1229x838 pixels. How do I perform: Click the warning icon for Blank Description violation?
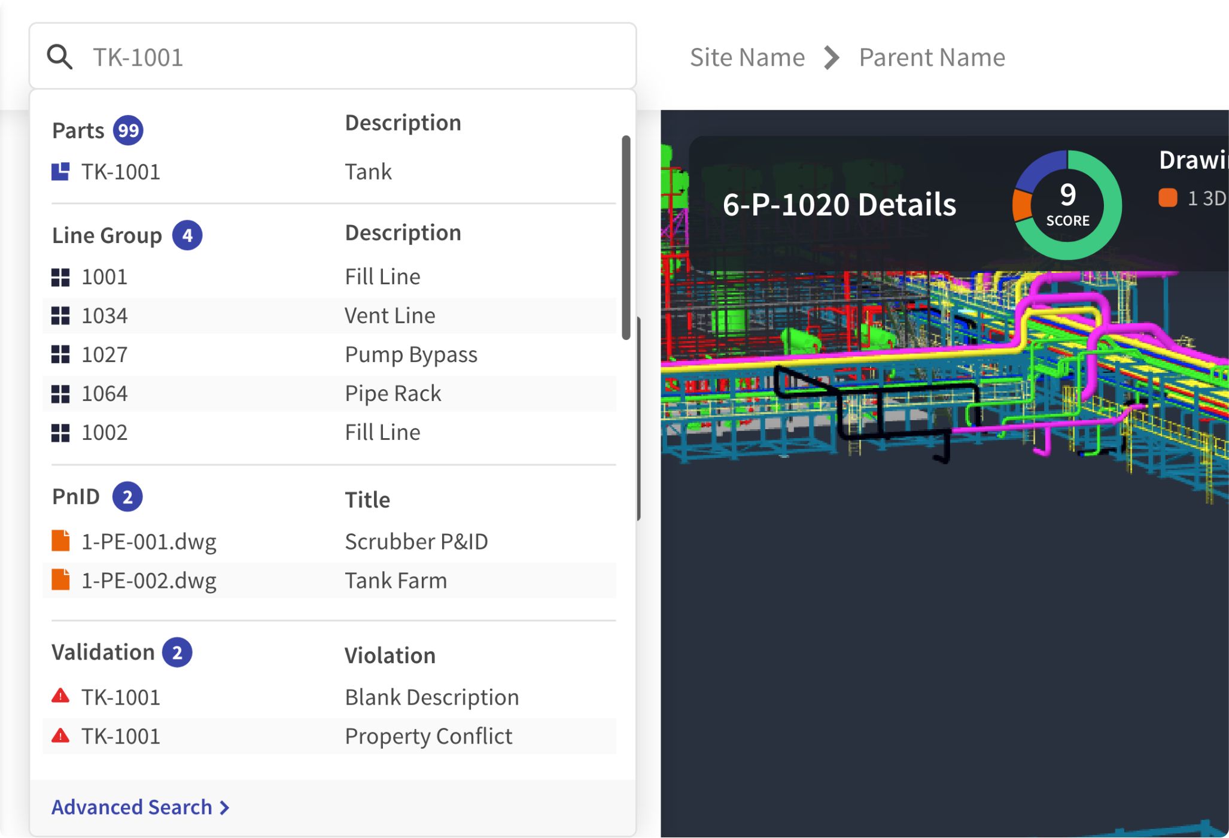click(x=62, y=696)
